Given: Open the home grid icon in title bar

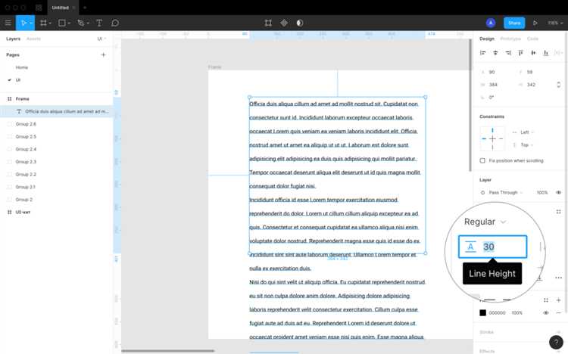Looking at the screenshot, I should [39, 8].
